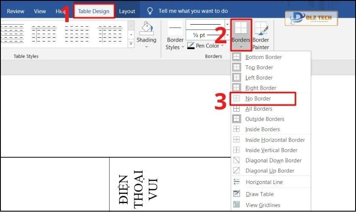This screenshot has height=212, width=356.
Task: Open the Borders dropdown arrow
Action: pos(241,47)
